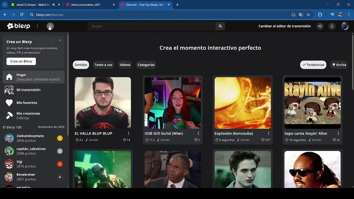Image resolution: width=354 pixels, height=199 pixels.
Task: Select the Videos tab
Action: [x=125, y=65]
